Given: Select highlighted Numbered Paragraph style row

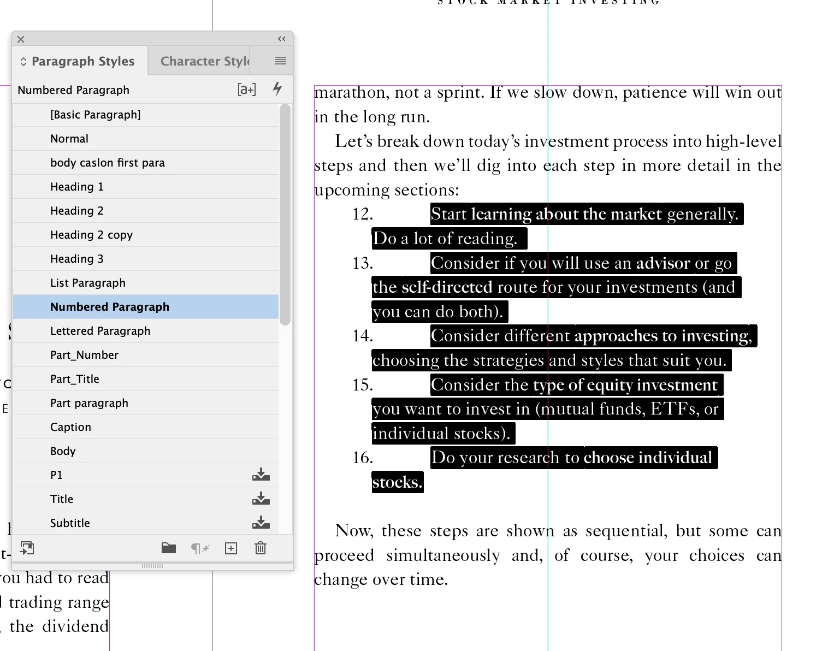Looking at the screenshot, I should click(x=146, y=307).
